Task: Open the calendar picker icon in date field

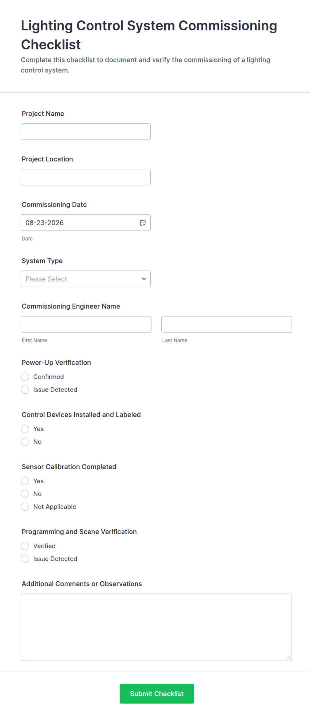Action: (x=143, y=223)
